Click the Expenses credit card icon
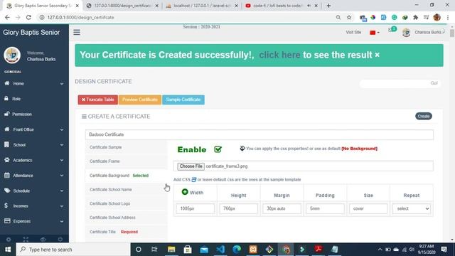This screenshot has height=256, width=455. tap(7, 221)
